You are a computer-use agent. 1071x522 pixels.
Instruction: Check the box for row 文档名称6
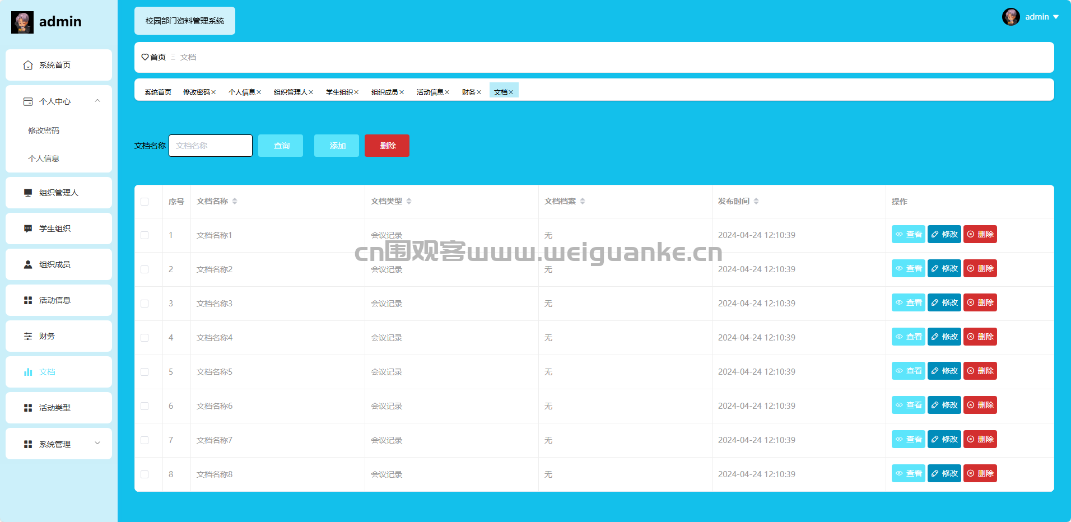(x=145, y=406)
